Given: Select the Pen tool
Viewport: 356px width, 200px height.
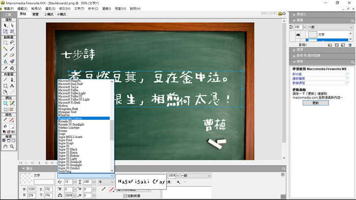Looking at the screenshot, I should [12, 80].
